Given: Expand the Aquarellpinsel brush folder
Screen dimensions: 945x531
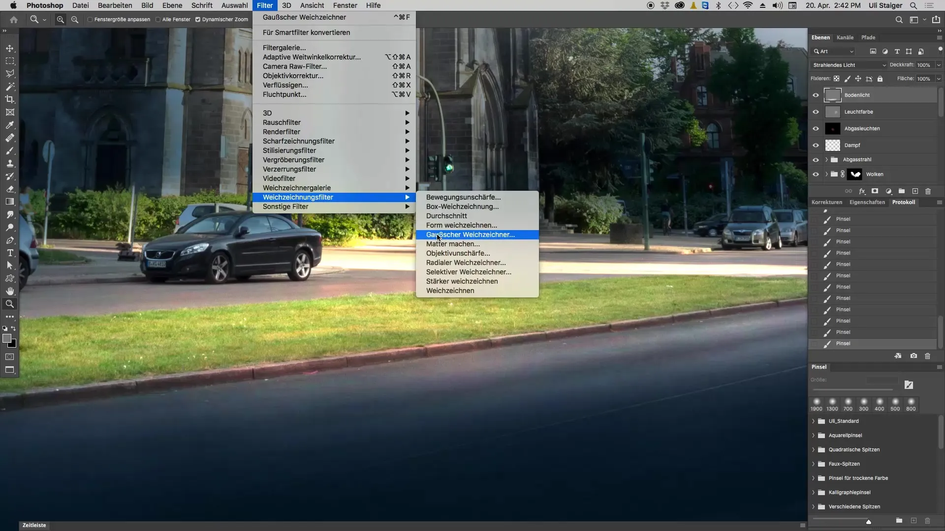Looking at the screenshot, I should pyautogui.click(x=813, y=436).
